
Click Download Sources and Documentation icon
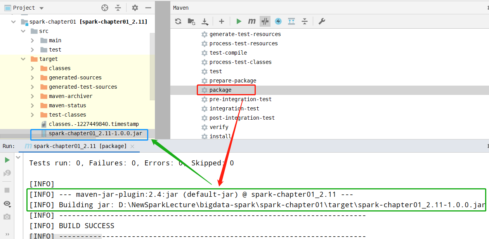(205, 21)
